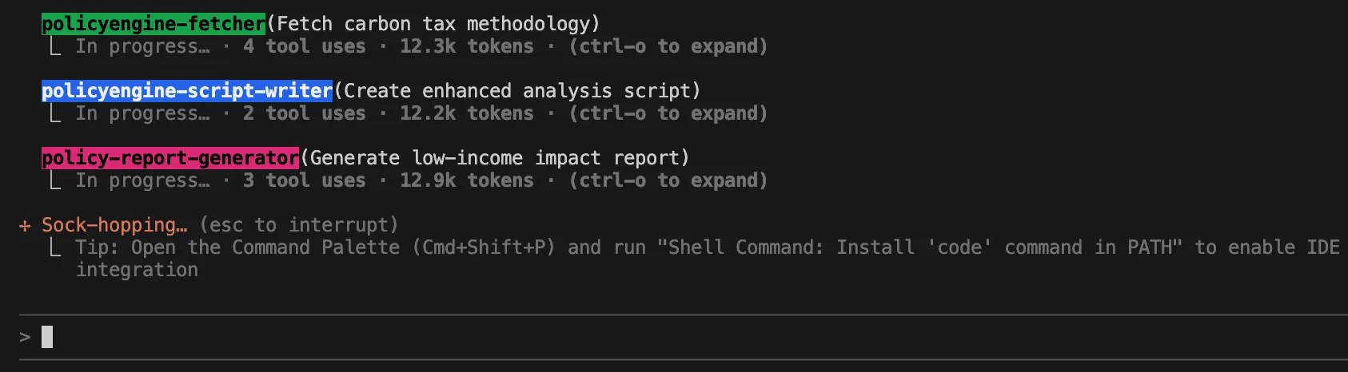Image resolution: width=1348 pixels, height=372 pixels.
Task: Select the blue policyengine-script-writer agent label
Action: [187, 91]
